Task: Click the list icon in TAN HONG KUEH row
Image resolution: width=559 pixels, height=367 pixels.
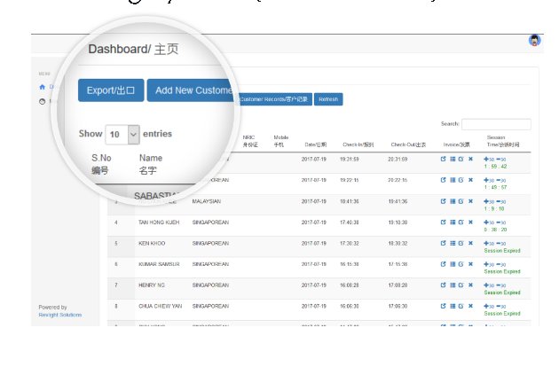Action: point(453,223)
